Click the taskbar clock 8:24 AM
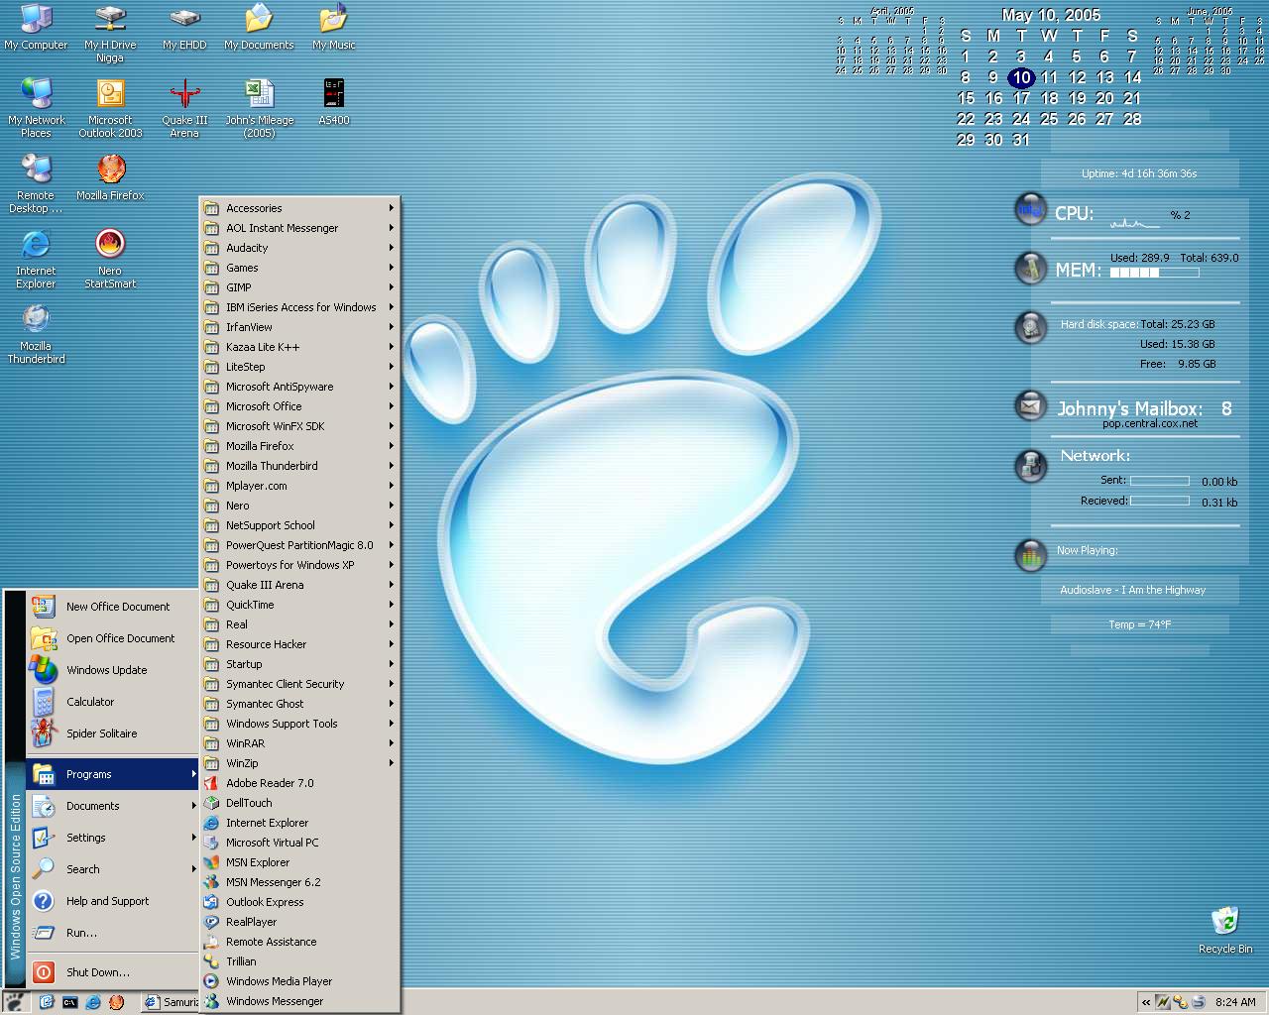 [1235, 1002]
